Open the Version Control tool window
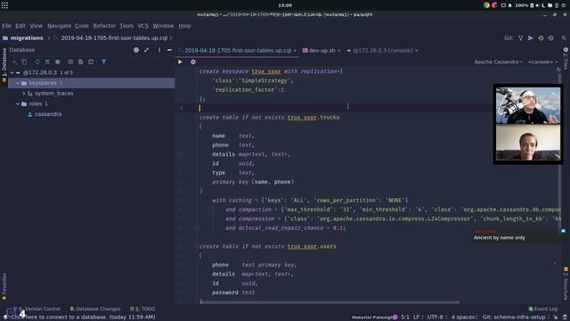 (37, 309)
